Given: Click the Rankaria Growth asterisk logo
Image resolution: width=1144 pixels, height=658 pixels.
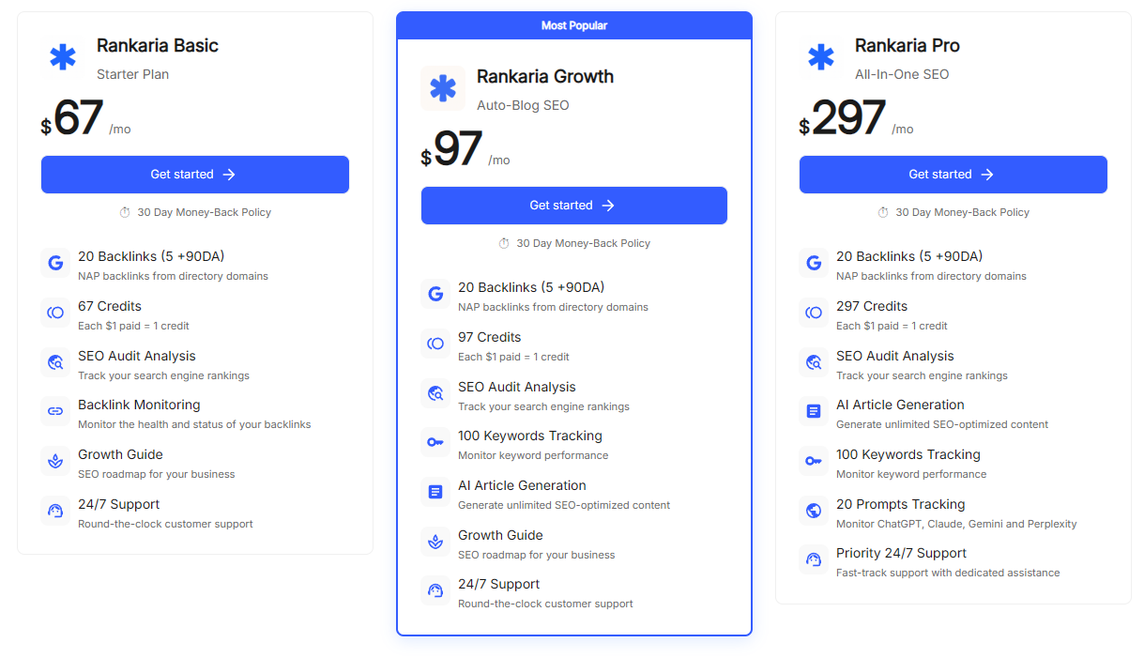Looking at the screenshot, I should click(443, 88).
